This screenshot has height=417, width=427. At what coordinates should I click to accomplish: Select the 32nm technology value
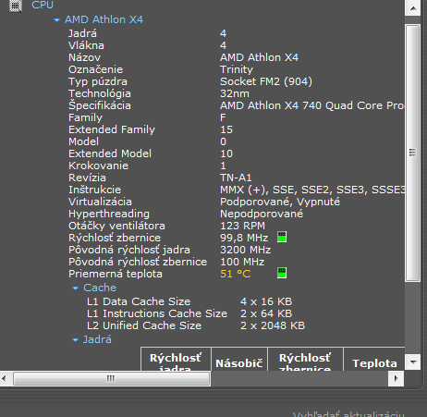click(x=235, y=93)
